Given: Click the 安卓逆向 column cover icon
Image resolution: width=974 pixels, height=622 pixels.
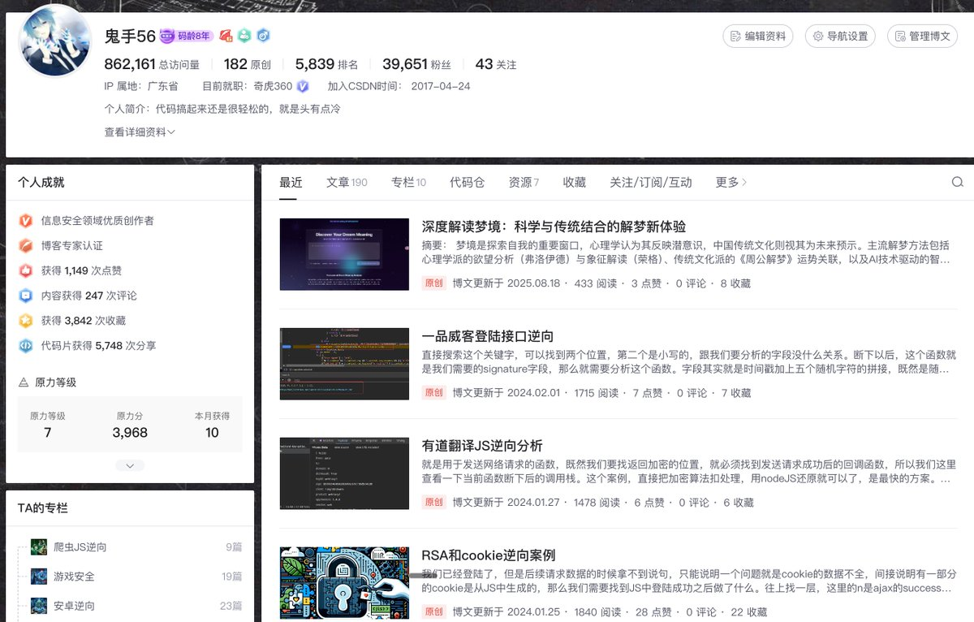Looking at the screenshot, I should (x=39, y=606).
